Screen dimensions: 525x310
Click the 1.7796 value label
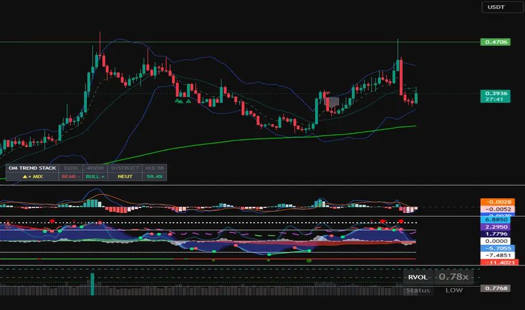(x=496, y=234)
